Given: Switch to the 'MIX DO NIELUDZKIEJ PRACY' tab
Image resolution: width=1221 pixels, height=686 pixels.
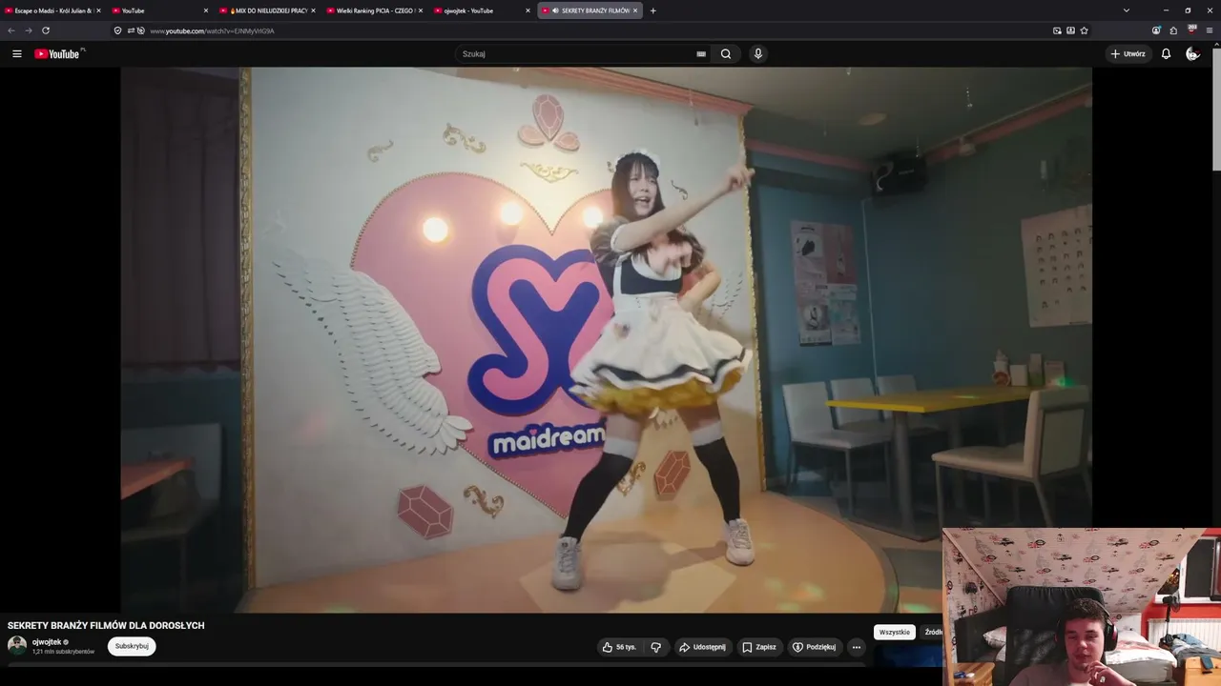Looking at the screenshot, I should point(267,10).
